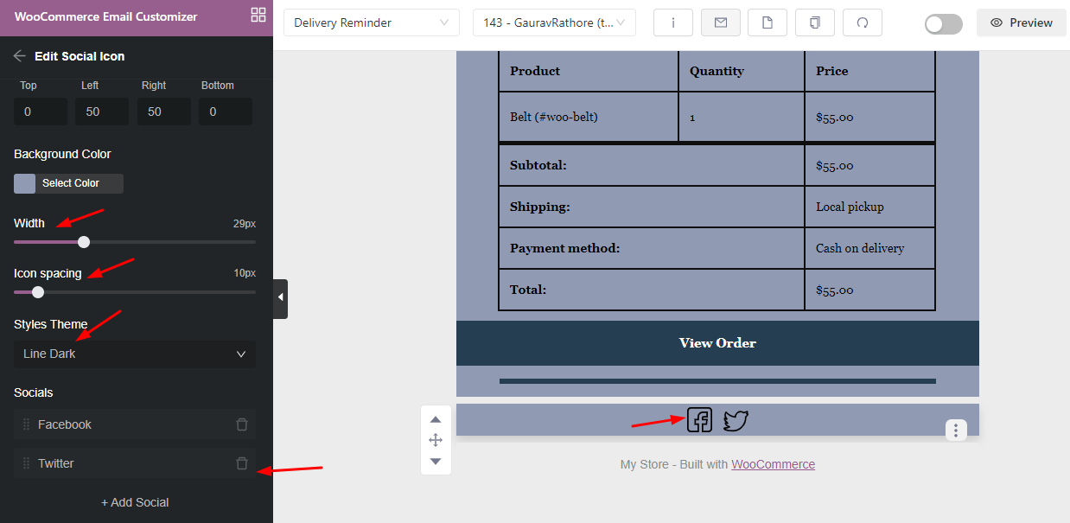
Task: Click the Facebook icon in email
Action: (x=699, y=420)
